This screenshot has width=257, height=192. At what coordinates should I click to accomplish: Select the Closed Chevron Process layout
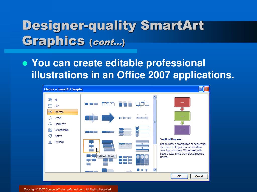point(108,132)
